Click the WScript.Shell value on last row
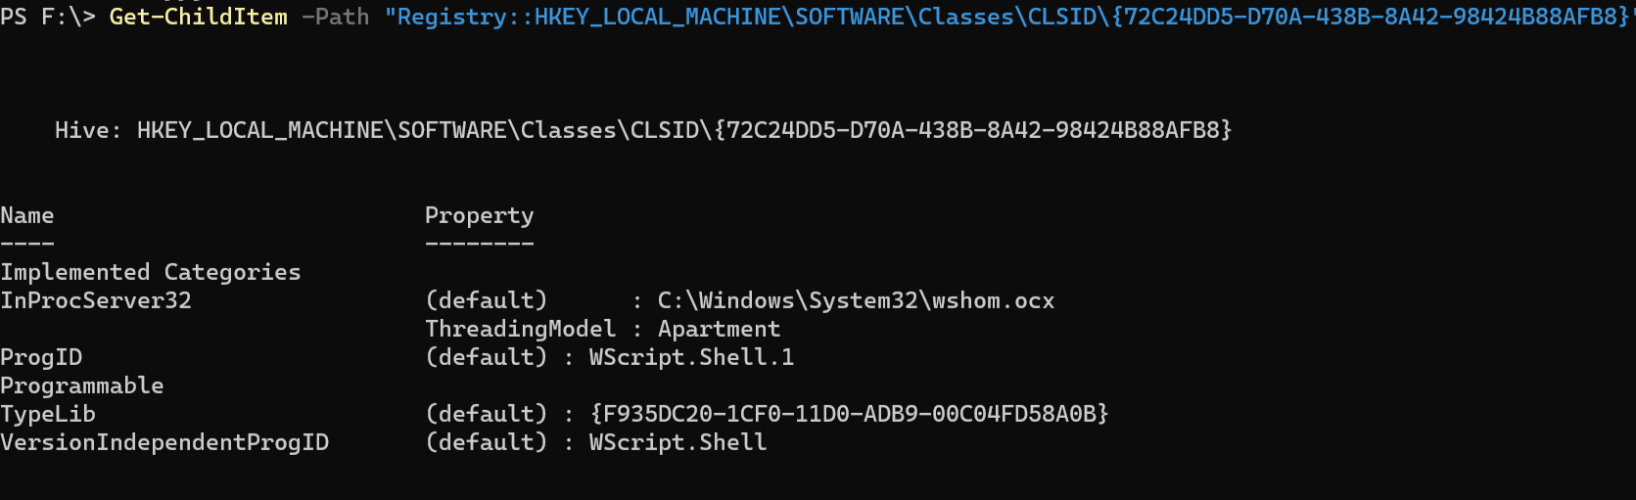 (678, 442)
